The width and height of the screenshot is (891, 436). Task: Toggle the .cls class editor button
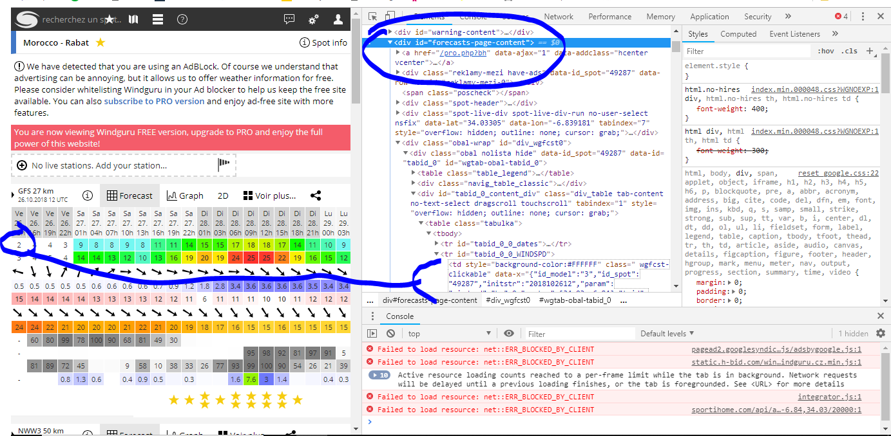850,51
